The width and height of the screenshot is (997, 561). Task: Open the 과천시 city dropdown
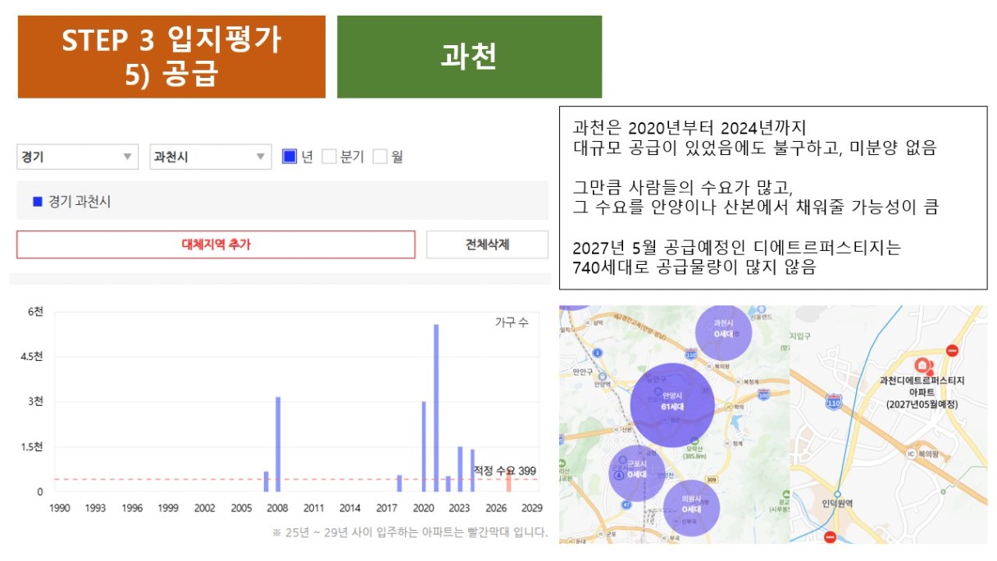tap(210, 157)
